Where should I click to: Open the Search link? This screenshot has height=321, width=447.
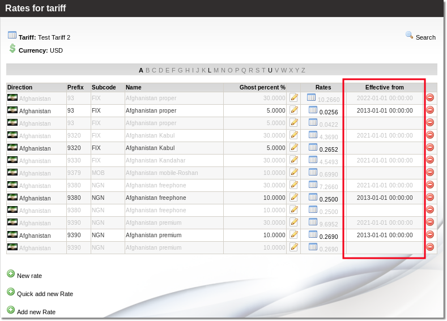[x=425, y=37]
